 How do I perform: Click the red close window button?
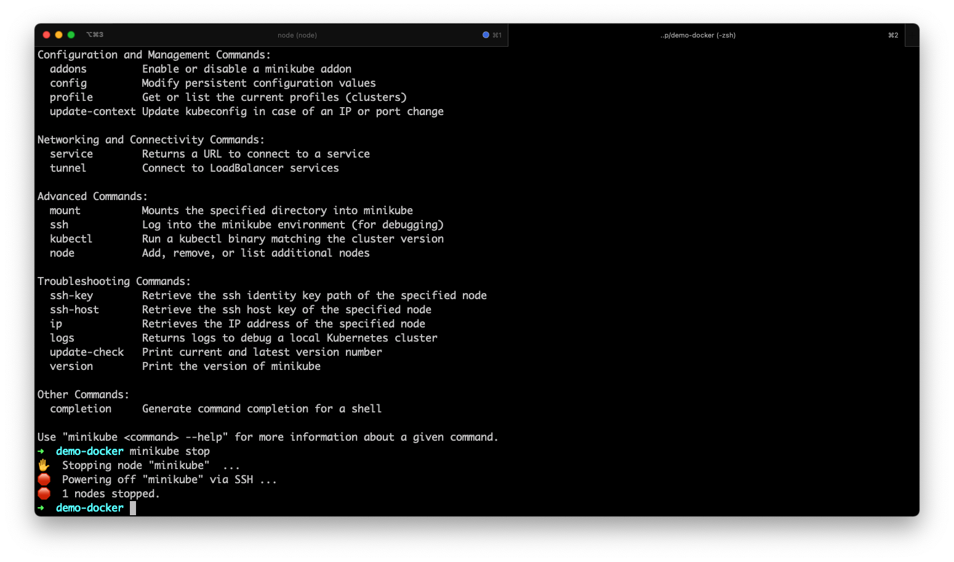click(x=46, y=35)
